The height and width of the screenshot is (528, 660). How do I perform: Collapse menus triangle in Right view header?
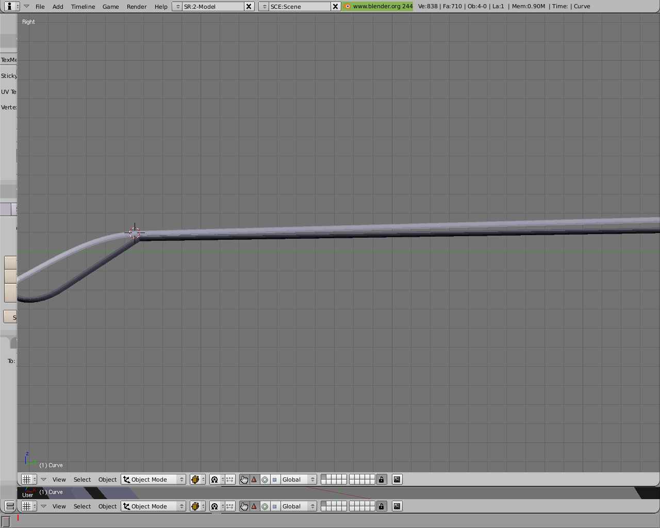point(43,480)
